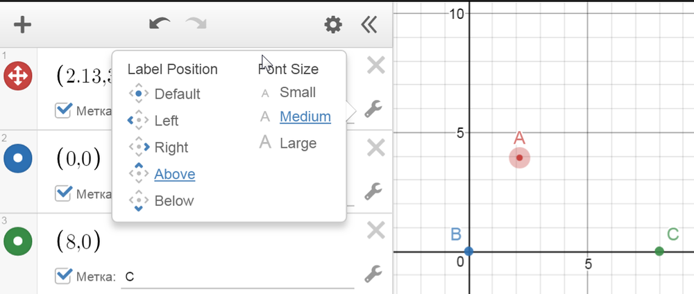Delete expression 1 with X button

click(375, 66)
